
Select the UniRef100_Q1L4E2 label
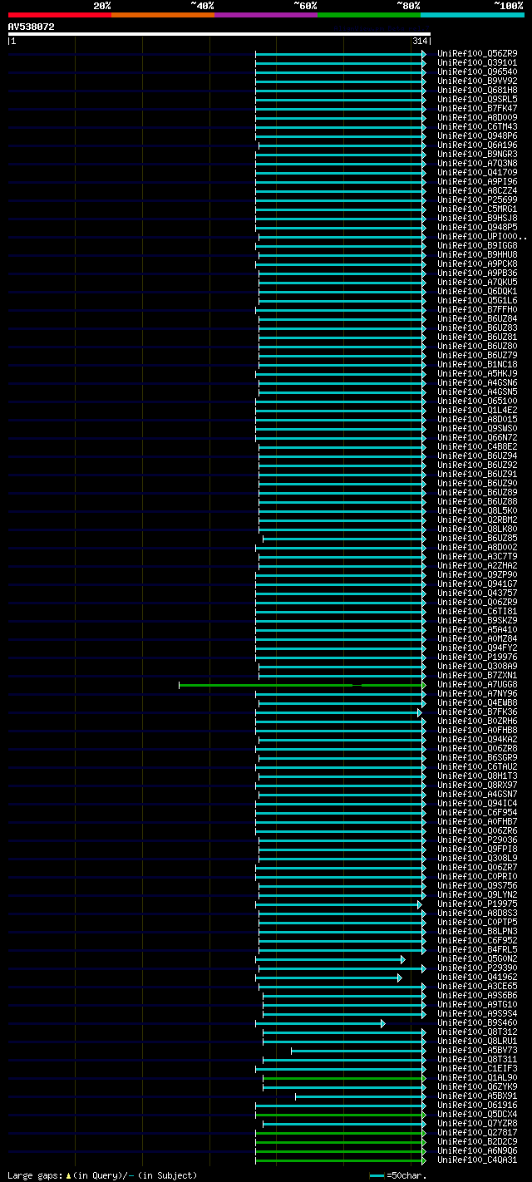click(x=477, y=410)
